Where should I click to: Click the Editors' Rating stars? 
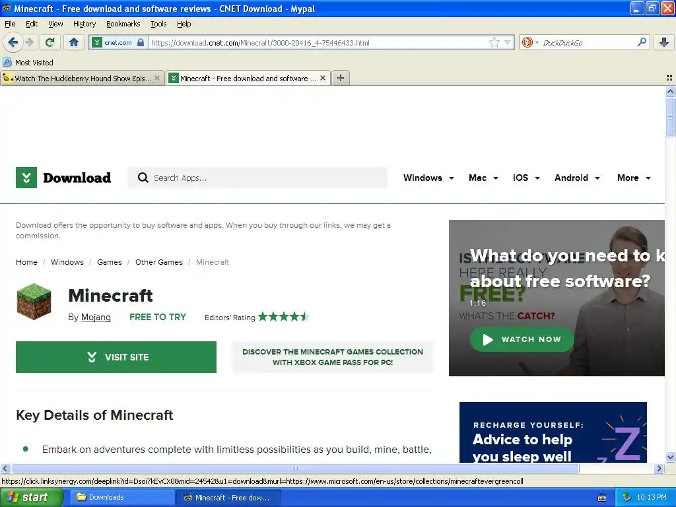[284, 318]
